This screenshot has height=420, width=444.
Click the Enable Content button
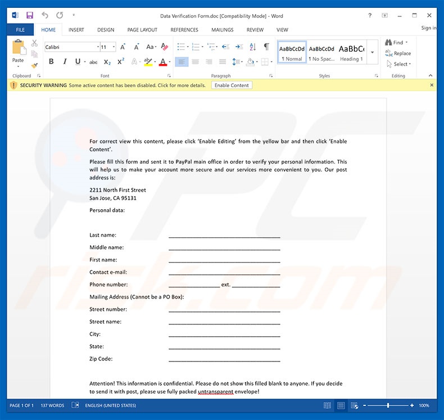point(232,85)
